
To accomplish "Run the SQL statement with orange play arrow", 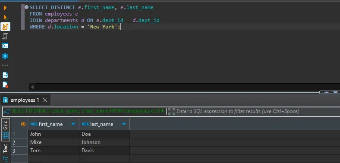I will click(x=5, y=8).
